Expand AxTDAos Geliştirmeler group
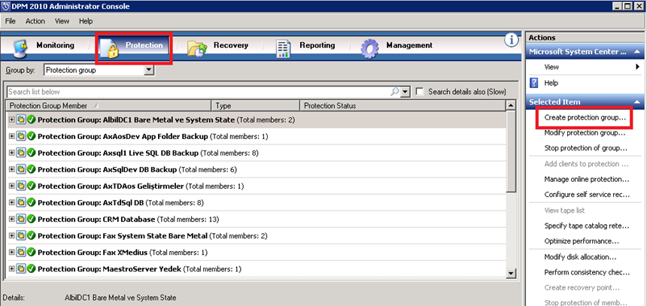 [x=11, y=186]
